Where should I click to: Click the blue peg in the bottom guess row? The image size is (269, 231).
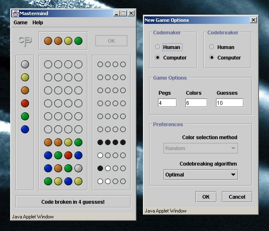point(68,182)
